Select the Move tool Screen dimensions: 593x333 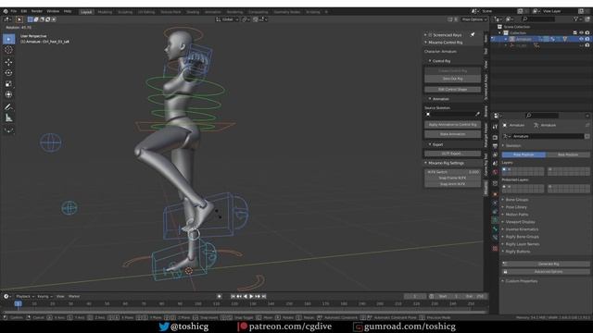pyautogui.click(x=8, y=62)
